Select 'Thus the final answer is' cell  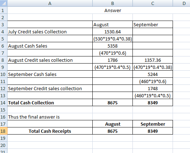(x=50, y=117)
